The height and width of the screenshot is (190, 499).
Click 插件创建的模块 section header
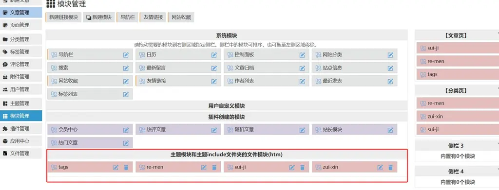227,117
